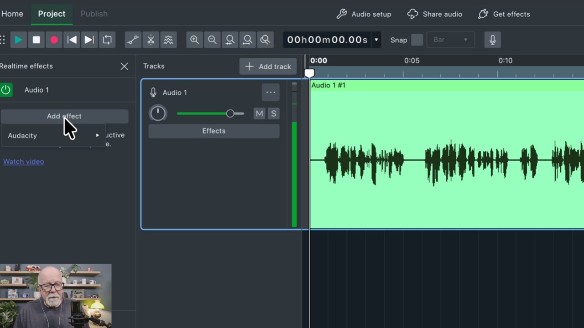584x328 pixels.
Task: Click the waveform in the Audio 1 clip
Action: point(447,160)
